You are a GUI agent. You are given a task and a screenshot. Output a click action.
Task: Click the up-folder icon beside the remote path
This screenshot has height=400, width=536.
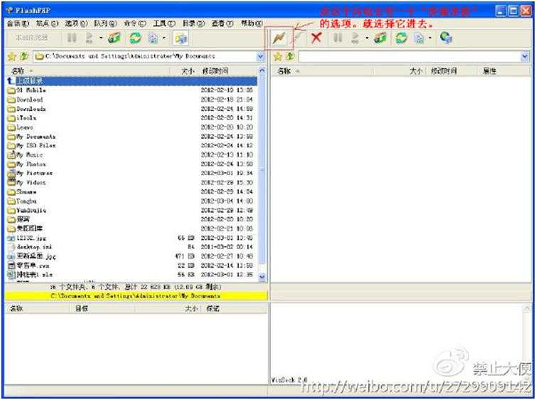point(290,56)
